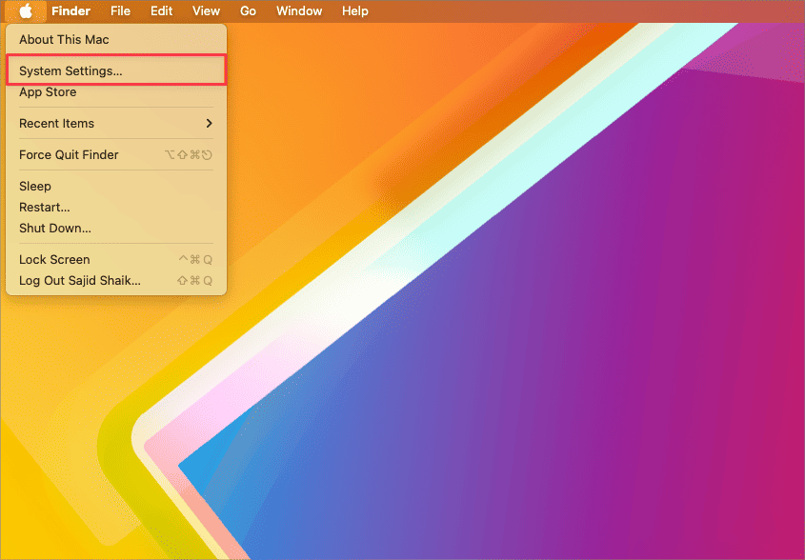Open the File menu

[120, 11]
